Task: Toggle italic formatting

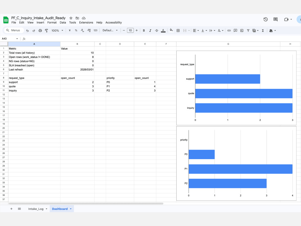Action: [150, 30]
